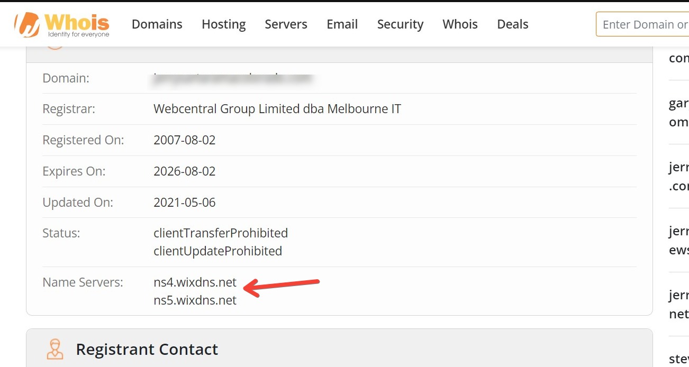
Task: Click the ns4.wixdns.net name server
Action: point(195,282)
